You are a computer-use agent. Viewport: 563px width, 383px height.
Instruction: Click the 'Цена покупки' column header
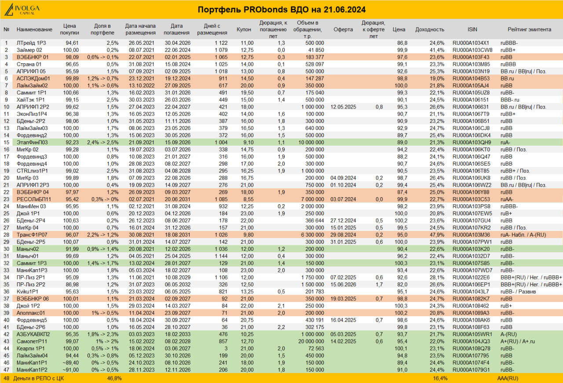pos(69,29)
